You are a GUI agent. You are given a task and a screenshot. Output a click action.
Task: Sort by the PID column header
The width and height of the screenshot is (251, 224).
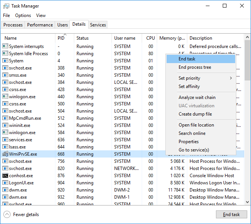click(65, 38)
